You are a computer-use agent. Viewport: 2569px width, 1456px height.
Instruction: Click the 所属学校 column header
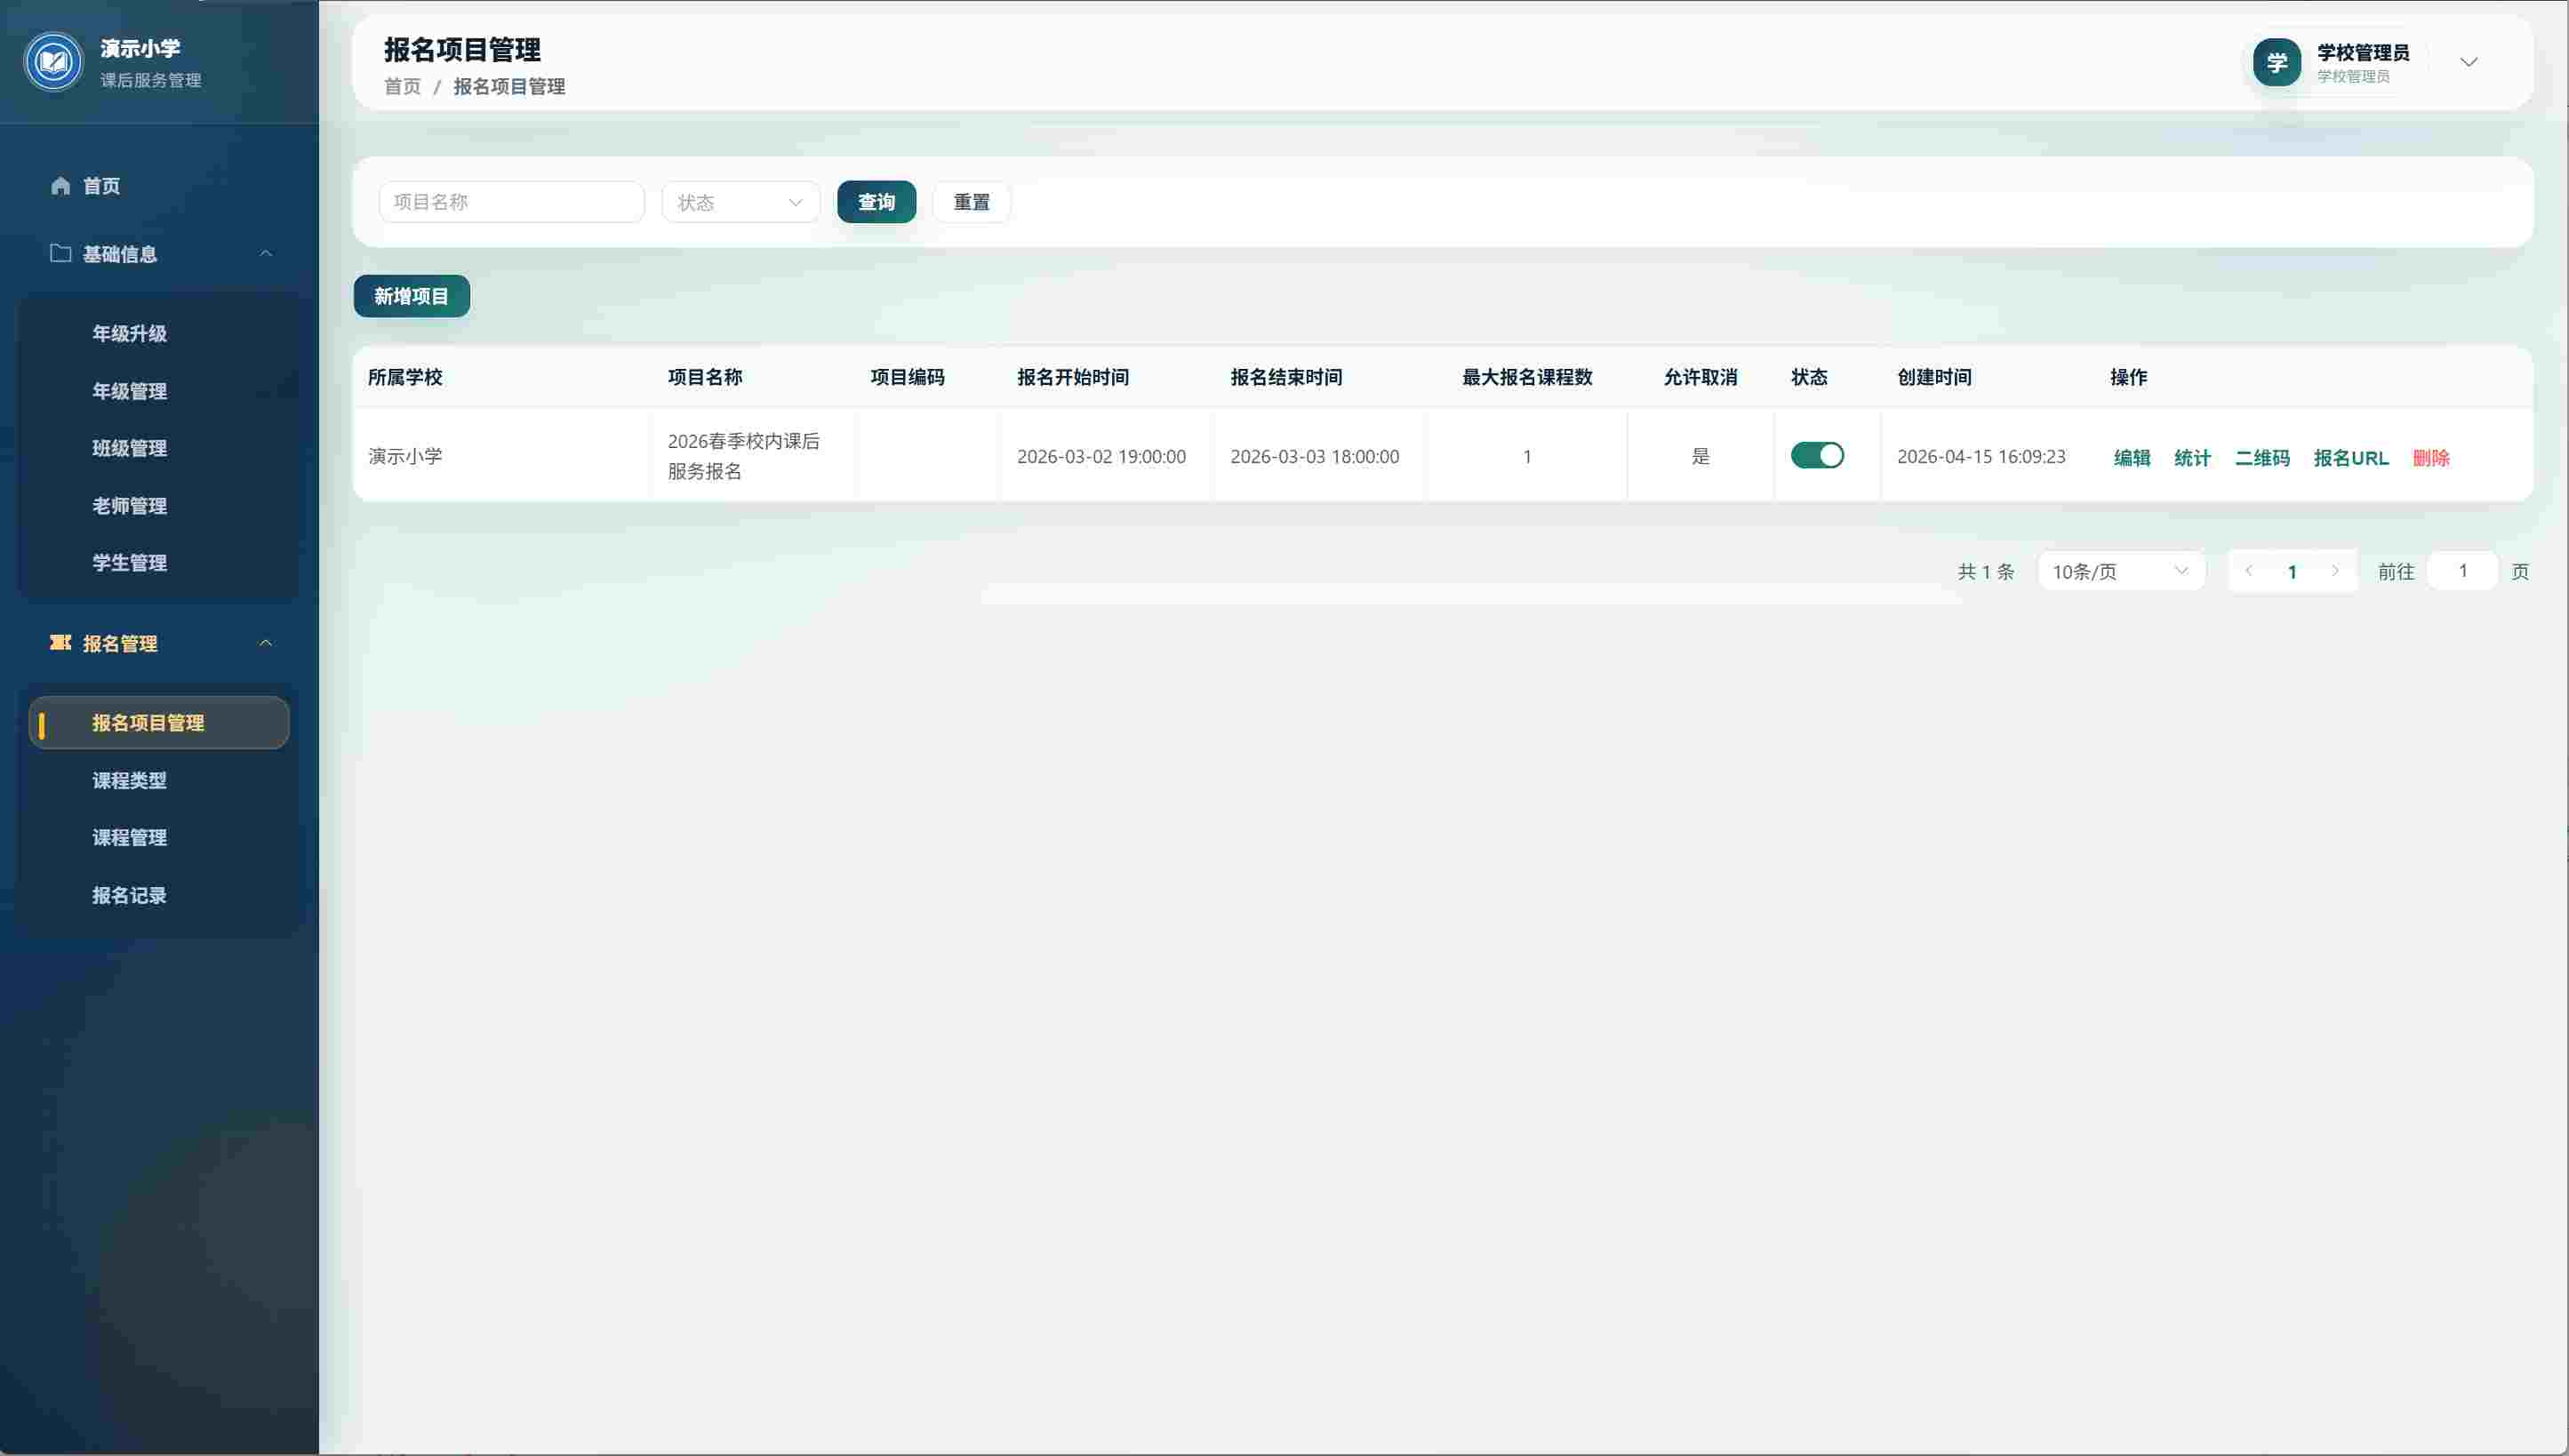tap(405, 377)
